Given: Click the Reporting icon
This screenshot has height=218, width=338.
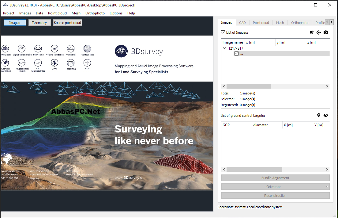Looking at the screenshot, I should pyautogui.click(x=71, y=63).
